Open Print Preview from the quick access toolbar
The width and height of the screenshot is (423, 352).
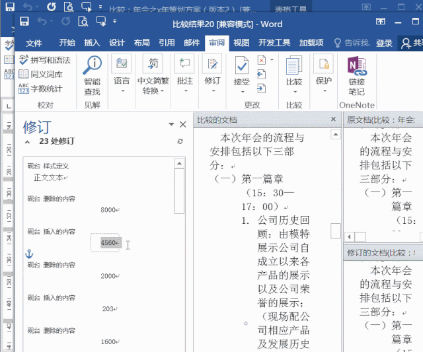(x=83, y=21)
